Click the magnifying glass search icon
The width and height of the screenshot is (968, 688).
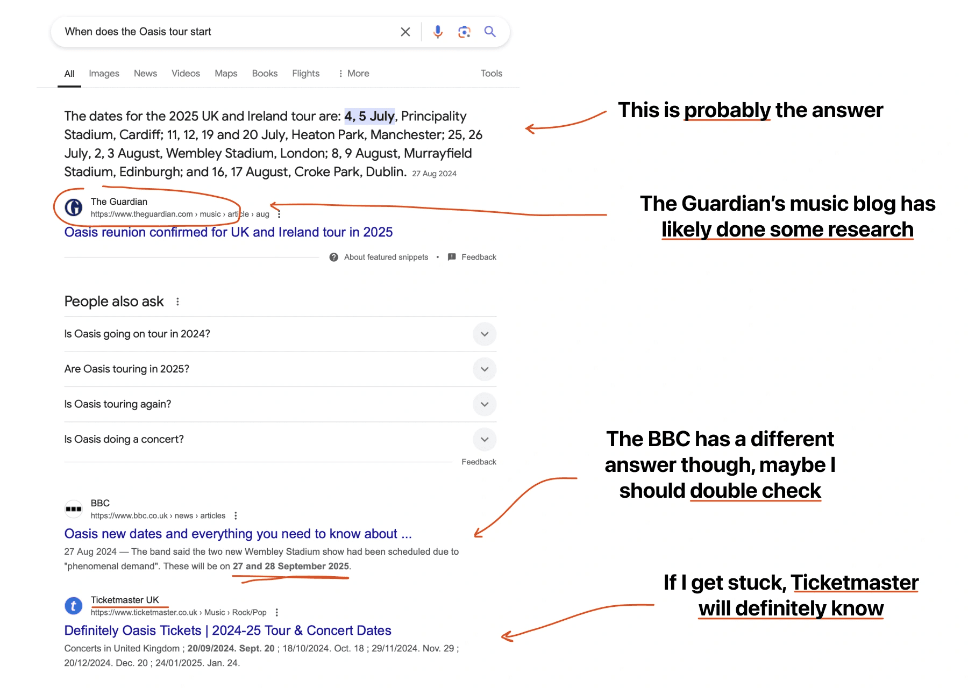click(x=490, y=32)
